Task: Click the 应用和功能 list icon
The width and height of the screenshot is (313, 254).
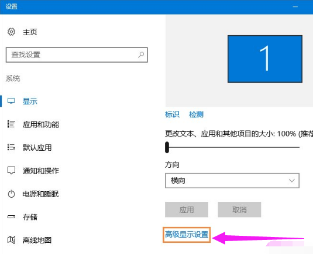Action: coord(11,124)
